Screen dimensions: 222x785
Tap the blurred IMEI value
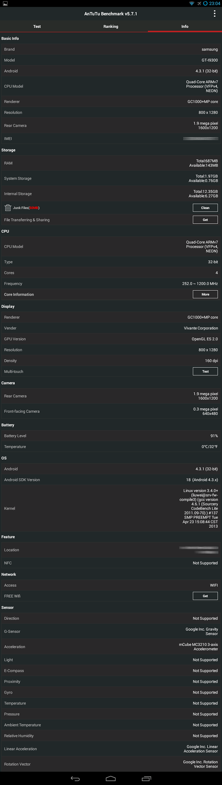200,139
